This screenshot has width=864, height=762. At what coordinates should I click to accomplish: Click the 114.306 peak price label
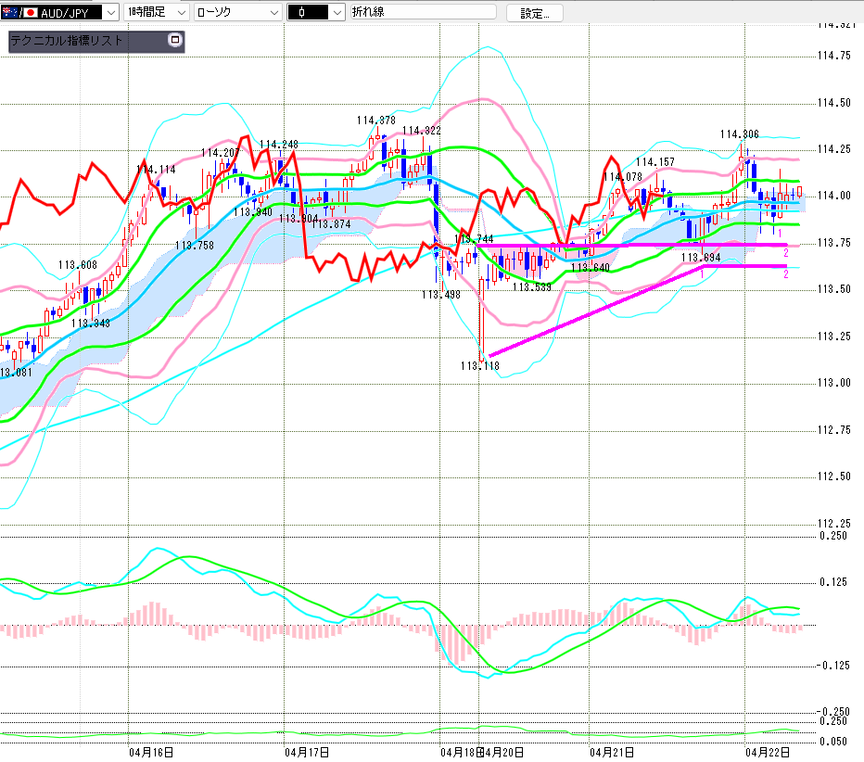click(x=739, y=134)
